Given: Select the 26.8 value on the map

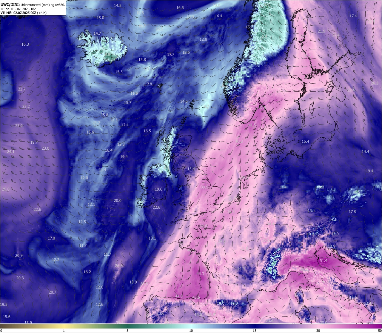Looking at the screenshot, I should pos(119,266).
